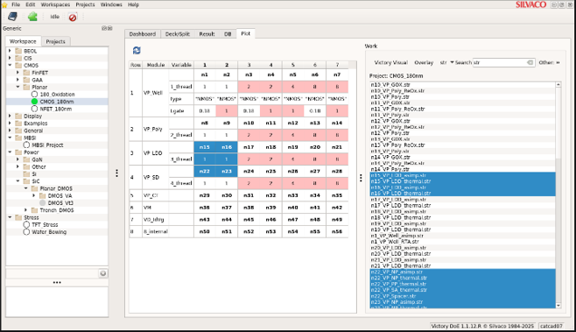This screenshot has height=332, width=576.
Task: Click the Victory Visual button
Action: pyautogui.click(x=390, y=62)
